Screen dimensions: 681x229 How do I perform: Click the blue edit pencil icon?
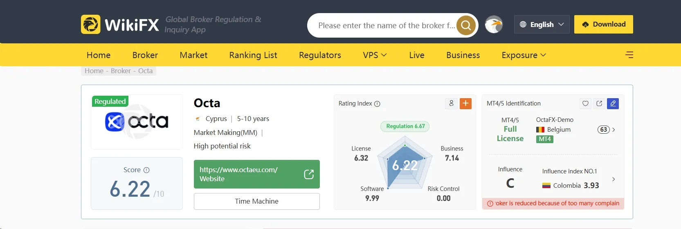point(613,103)
